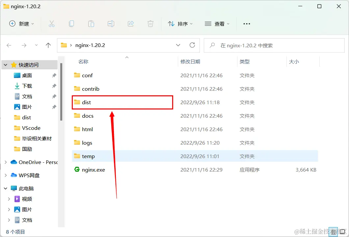This screenshot has height=237, width=349.
Task: Click the Delete trash can icon
Action: pos(150,24)
